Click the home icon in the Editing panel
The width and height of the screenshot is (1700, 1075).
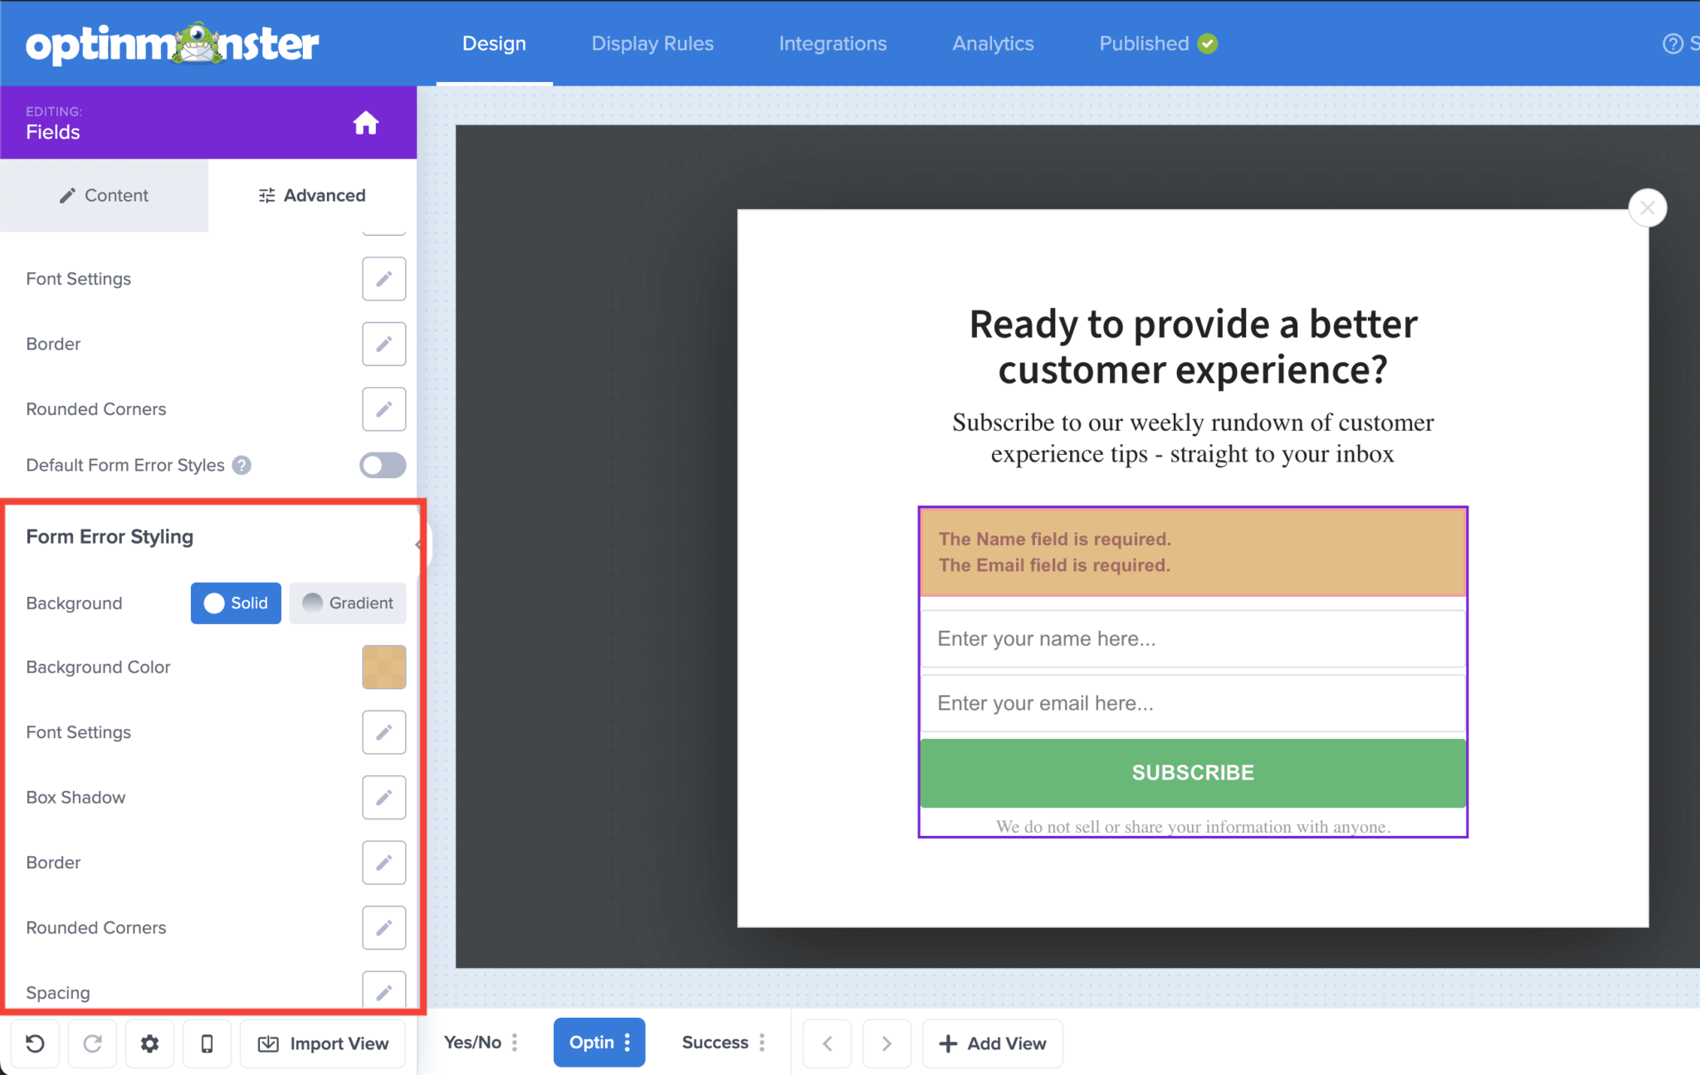tap(365, 123)
